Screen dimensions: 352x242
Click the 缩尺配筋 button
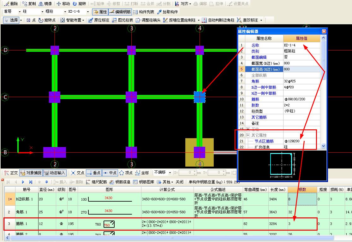[97, 182]
